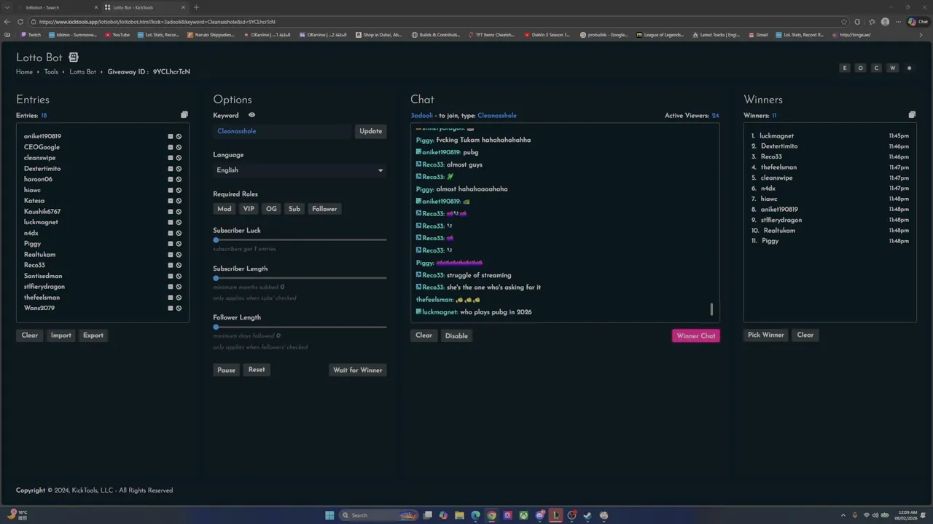This screenshot has height=524, width=933.
Task: Click the Follower Length slider handle
Action: point(216,327)
